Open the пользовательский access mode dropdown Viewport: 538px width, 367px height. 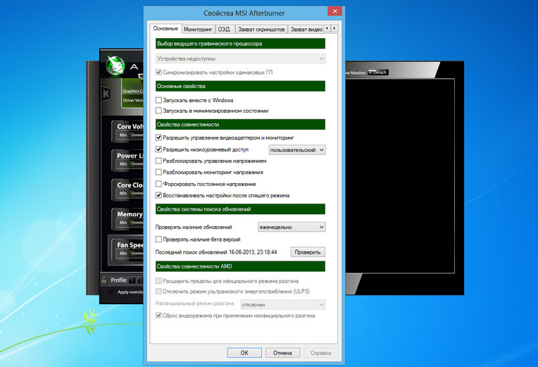[296, 150]
